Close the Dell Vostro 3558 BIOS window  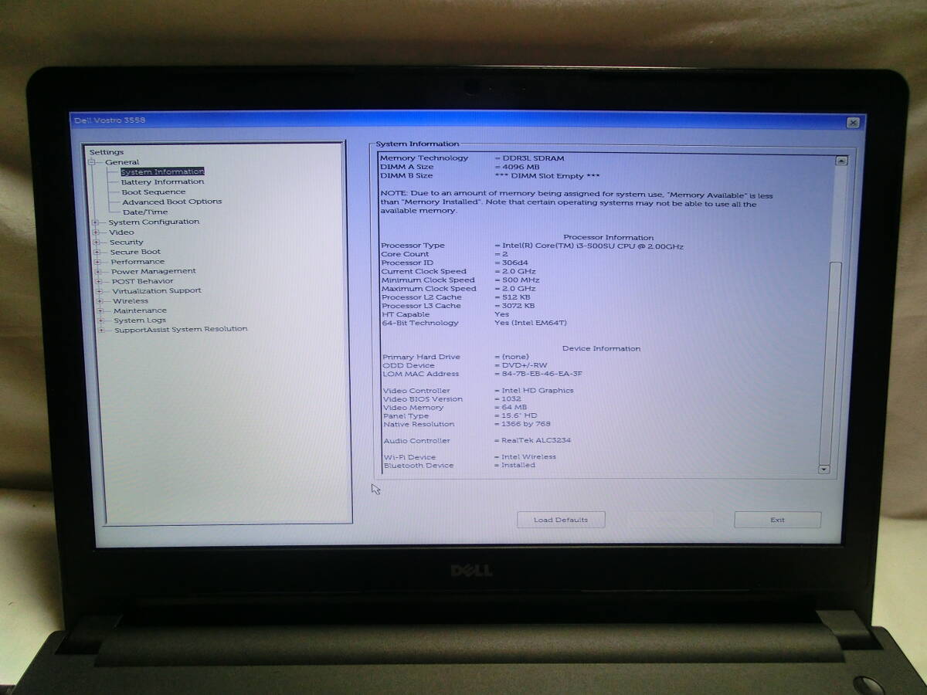tap(852, 122)
